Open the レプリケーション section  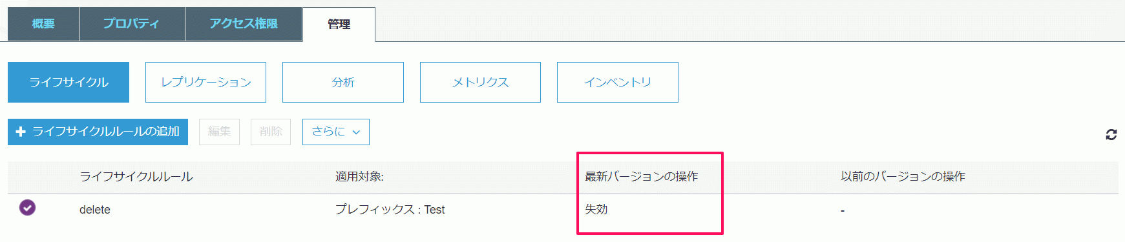click(205, 82)
